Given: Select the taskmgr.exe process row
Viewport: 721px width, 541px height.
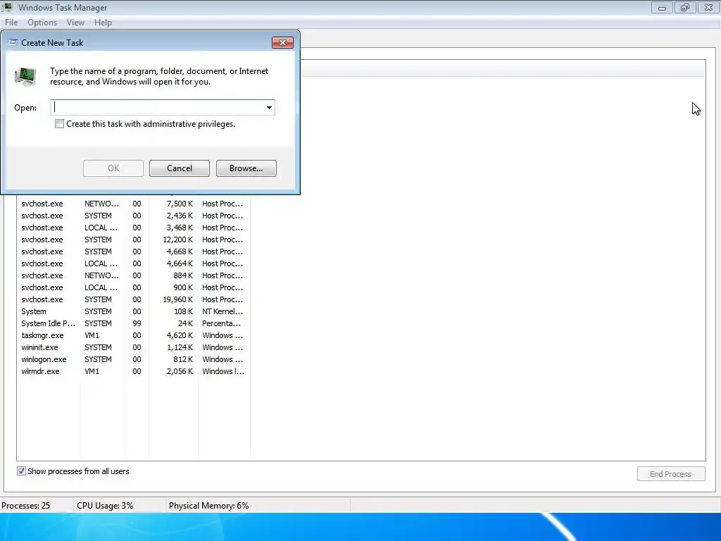Looking at the screenshot, I should click(x=133, y=335).
